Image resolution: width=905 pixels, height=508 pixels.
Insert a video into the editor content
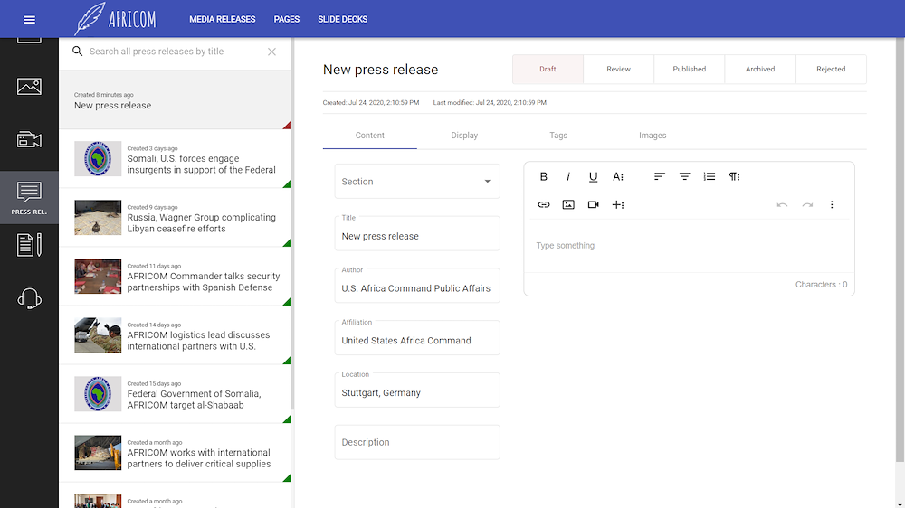[594, 205]
